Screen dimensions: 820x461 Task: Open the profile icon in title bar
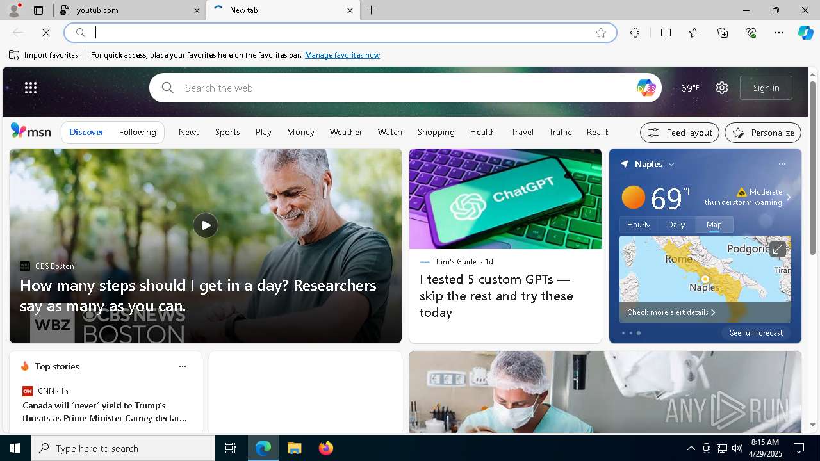tap(13, 10)
